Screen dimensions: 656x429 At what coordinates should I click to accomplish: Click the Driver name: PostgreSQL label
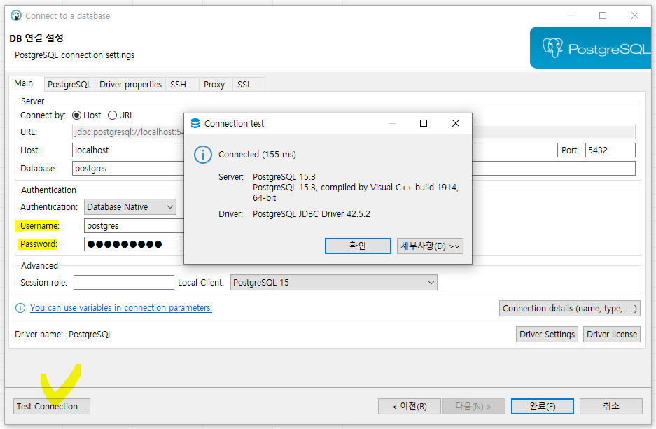(64, 335)
